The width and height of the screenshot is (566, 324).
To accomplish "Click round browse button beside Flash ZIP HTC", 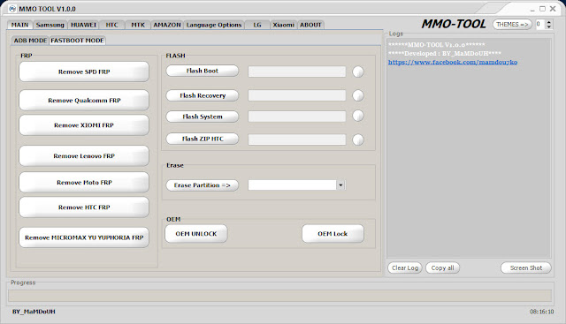I will [358, 139].
